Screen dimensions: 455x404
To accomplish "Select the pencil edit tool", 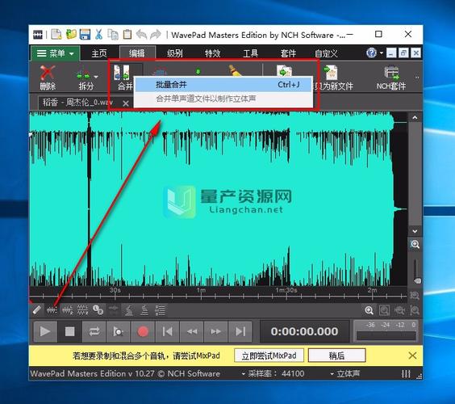I will click(37, 310).
